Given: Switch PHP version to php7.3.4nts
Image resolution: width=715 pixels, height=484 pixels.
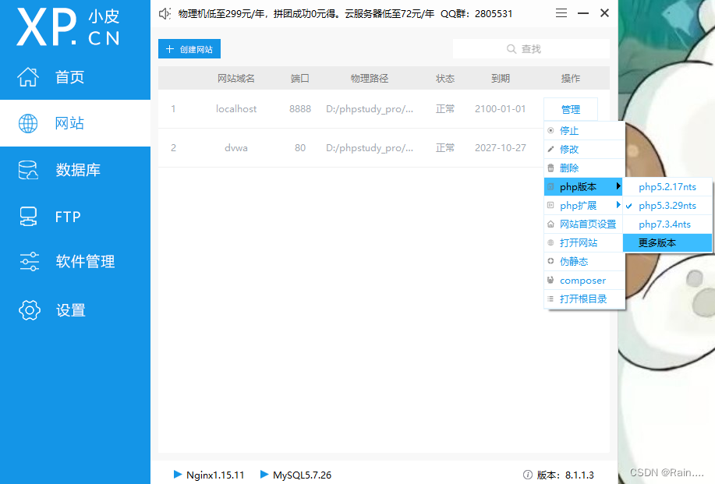Looking at the screenshot, I should 667,224.
